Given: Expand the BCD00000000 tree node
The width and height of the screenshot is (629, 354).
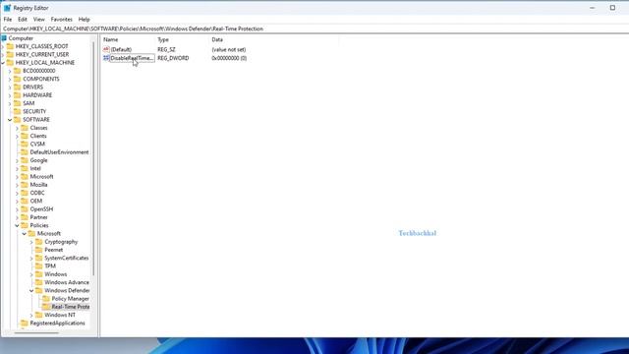Looking at the screenshot, I should click(x=10, y=71).
